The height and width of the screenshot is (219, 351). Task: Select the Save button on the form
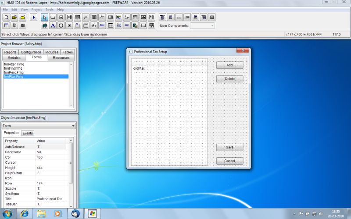coord(229,147)
